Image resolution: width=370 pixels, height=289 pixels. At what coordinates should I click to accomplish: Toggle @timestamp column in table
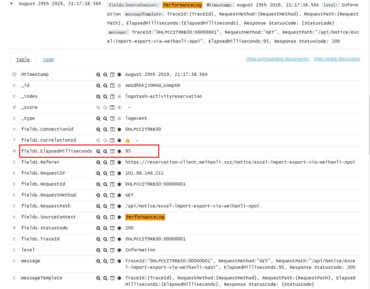(112, 74)
